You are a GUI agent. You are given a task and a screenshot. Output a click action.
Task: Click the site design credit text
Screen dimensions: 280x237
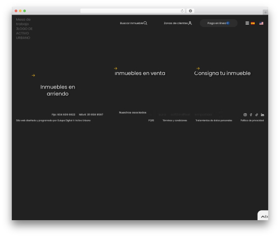pyautogui.click(x=53, y=120)
